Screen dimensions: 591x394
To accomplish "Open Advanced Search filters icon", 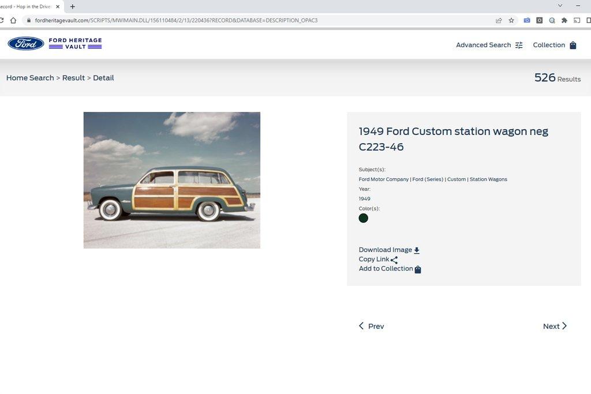I will 519,45.
